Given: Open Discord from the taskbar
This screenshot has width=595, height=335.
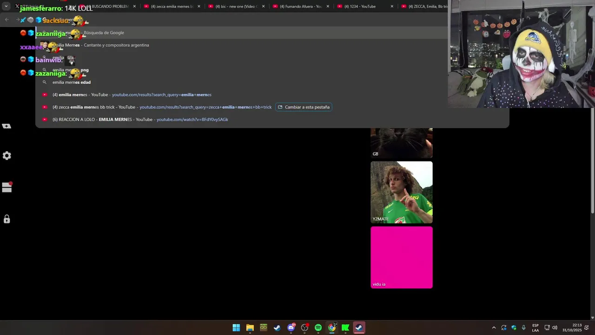Looking at the screenshot, I should coord(291,328).
